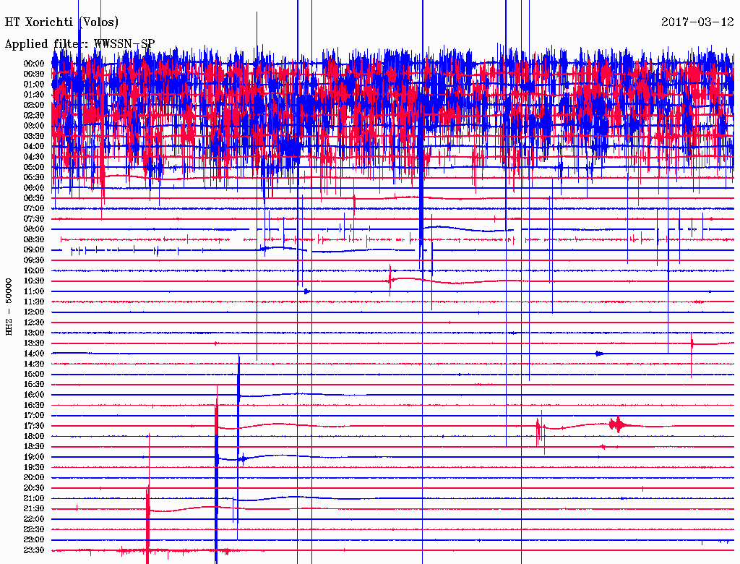Select the 08:30 time label
740x564 pixels.
[x=34, y=239]
